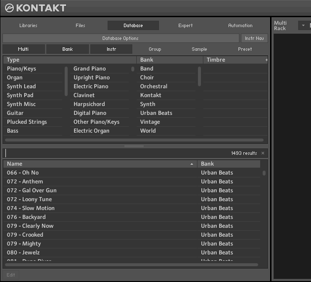Image resolution: width=311 pixels, height=282 pixels.
Task: Click the Type list vertical scrollbar
Action: tap(66, 81)
